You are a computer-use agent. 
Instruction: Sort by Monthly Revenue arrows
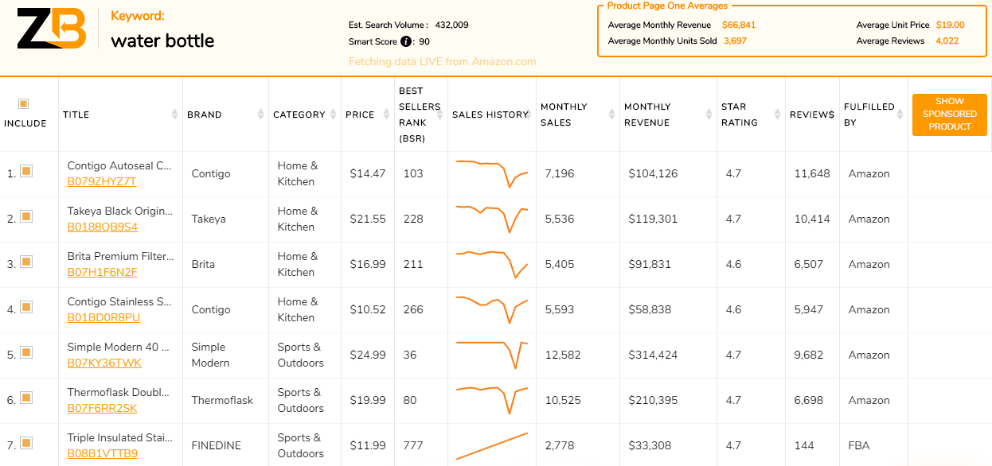click(x=709, y=115)
